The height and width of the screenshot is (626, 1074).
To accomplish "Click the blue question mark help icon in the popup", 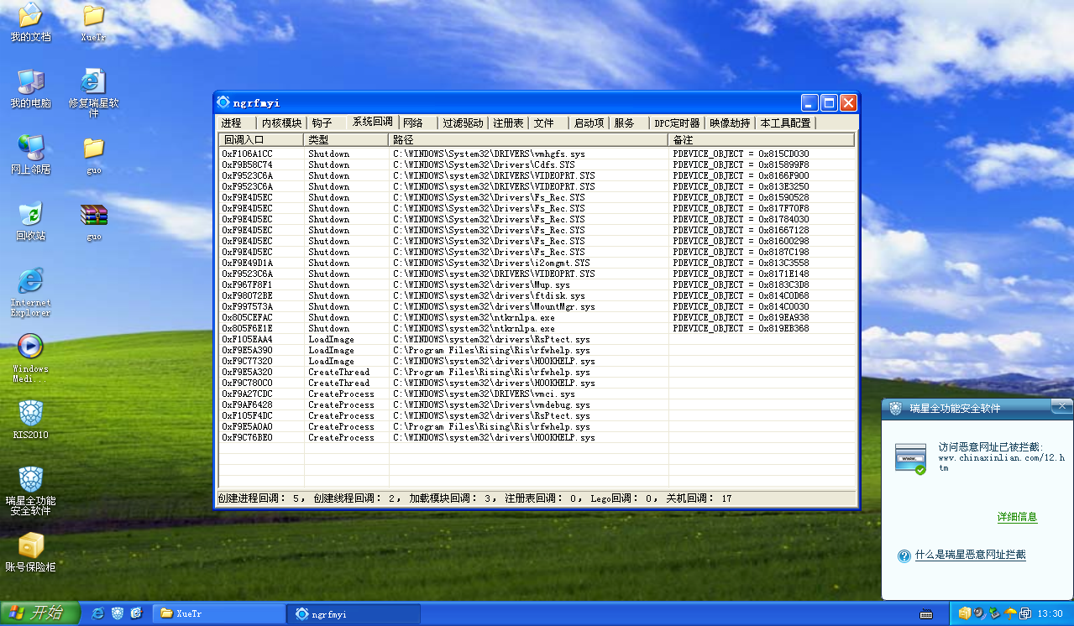I will point(904,556).
